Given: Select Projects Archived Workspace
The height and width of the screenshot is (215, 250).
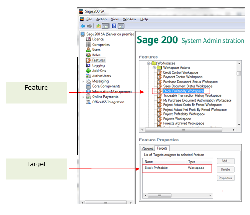Looking at the screenshot, I should [184, 123].
